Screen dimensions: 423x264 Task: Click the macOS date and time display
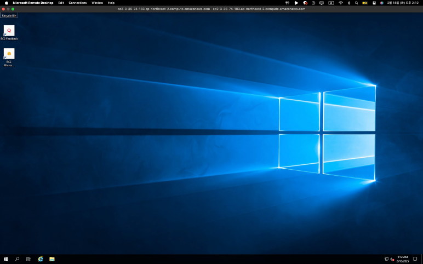[403, 3]
